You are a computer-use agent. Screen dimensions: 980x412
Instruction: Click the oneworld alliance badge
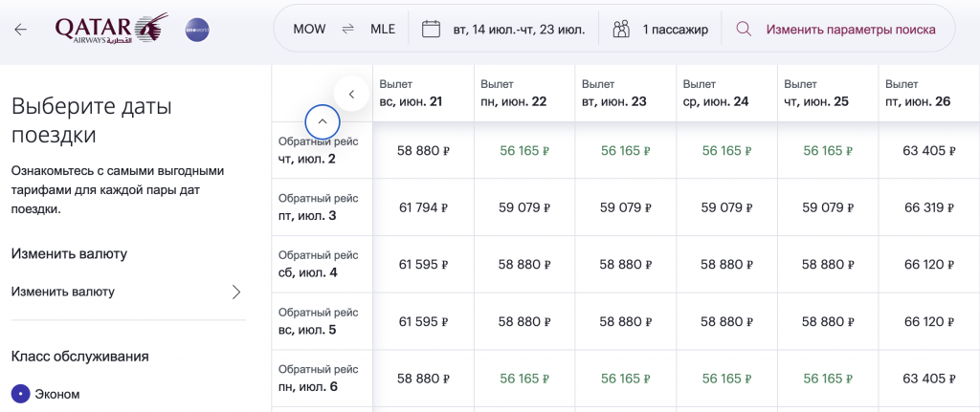[196, 30]
